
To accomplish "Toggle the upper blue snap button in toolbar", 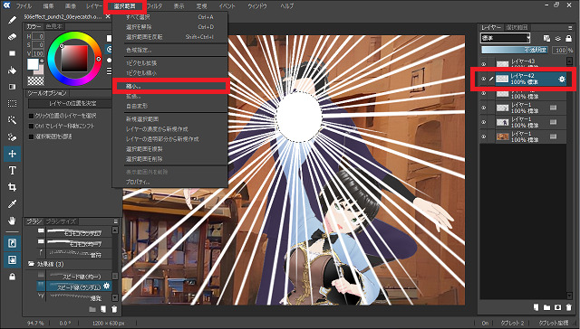I will pyautogui.click(x=12, y=243).
